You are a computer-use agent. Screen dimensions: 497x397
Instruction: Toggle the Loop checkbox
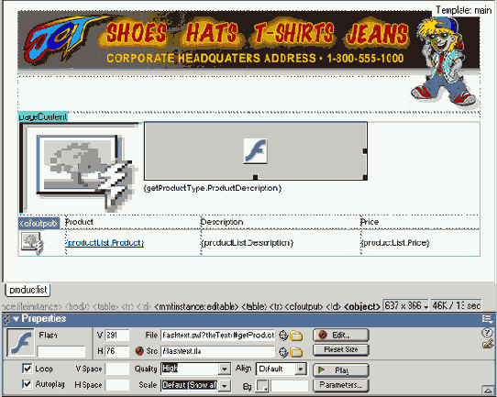(28, 369)
